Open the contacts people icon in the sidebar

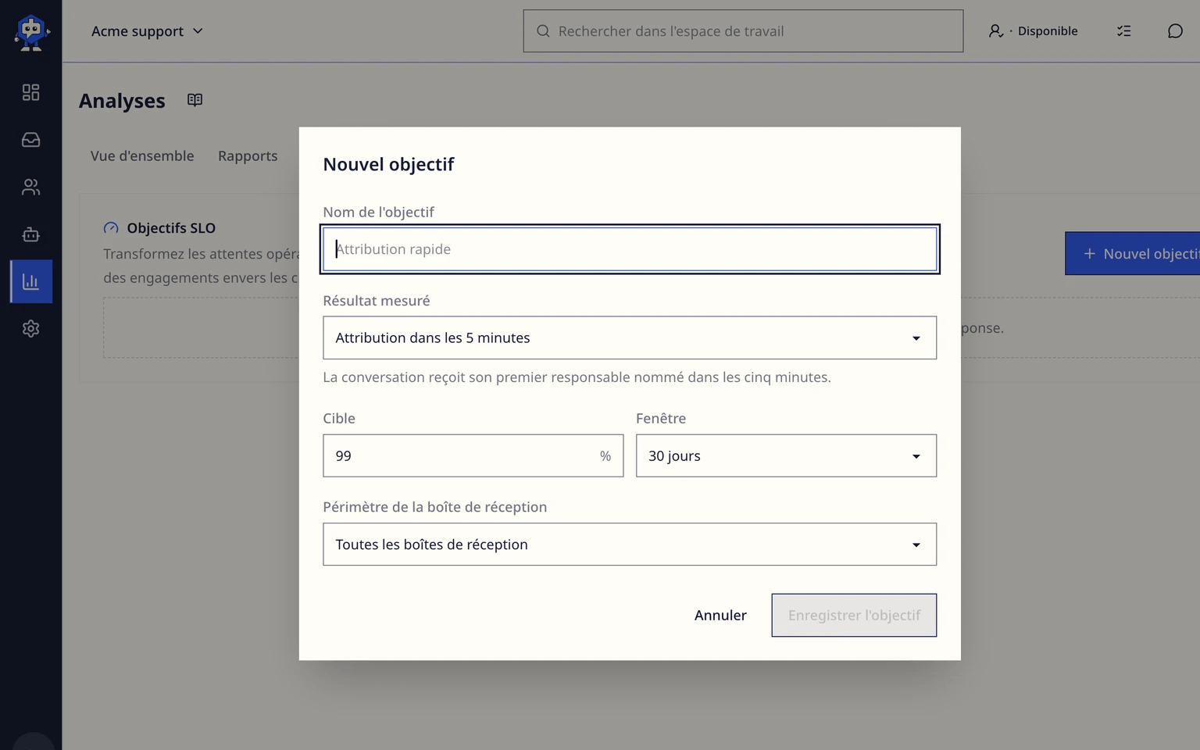pos(30,187)
